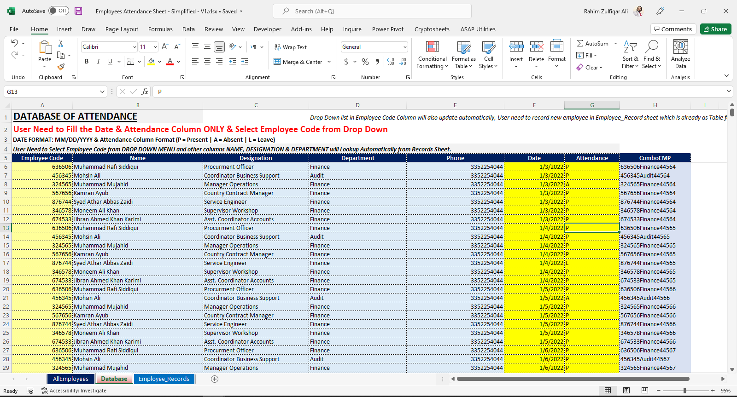737x397 pixels.
Task: Open the Clear dropdown in Editing
Action: 590,67
